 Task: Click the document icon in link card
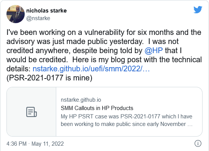pyautogui.click(x=32, y=112)
